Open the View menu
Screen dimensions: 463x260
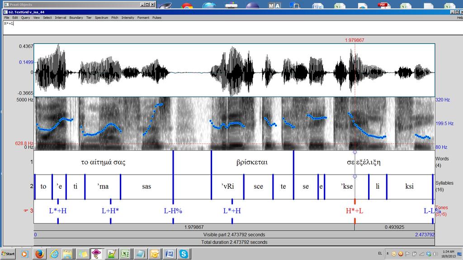tap(36, 18)
